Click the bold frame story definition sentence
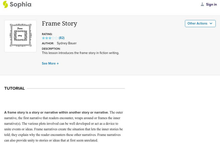Image resolution: width=220 pixels, height=143 pixels. tap(56, 112)
